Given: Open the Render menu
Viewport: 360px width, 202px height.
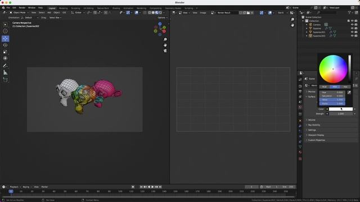Looking at the screenshot, I should [x=22, y=7].
